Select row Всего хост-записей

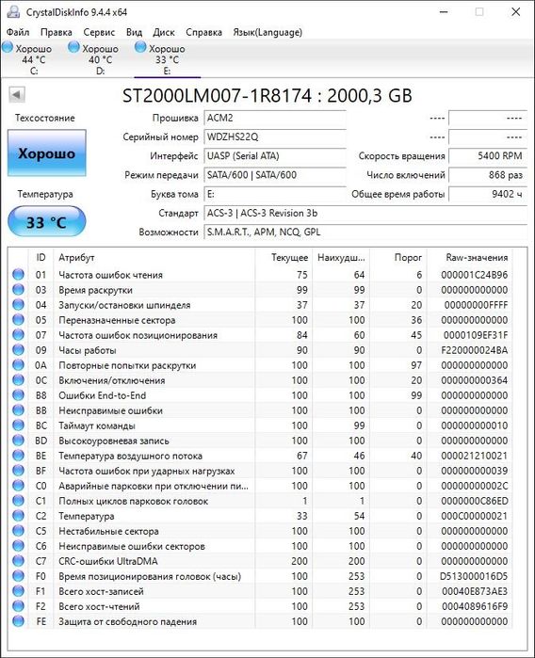tap(260, 591)
